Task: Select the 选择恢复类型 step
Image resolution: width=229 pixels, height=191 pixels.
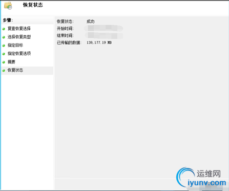Action: pos(19,37)
